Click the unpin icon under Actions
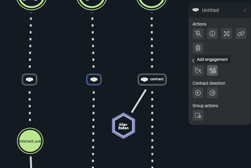 click(x=198, y=34)
